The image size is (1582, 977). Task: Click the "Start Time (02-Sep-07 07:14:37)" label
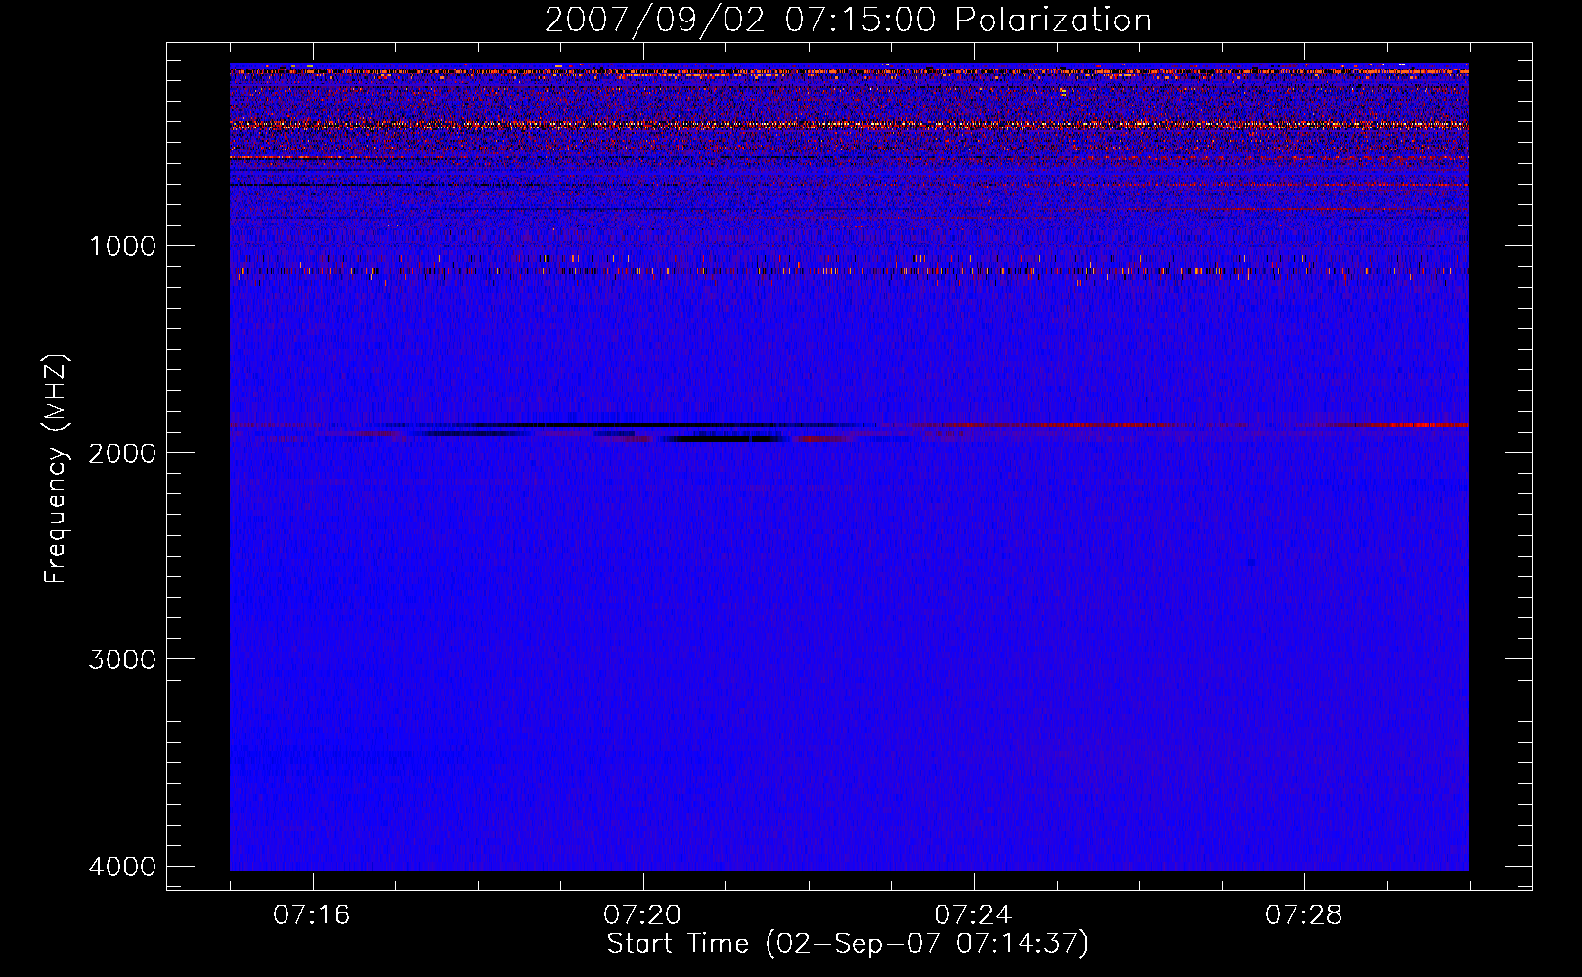[848, 944]
